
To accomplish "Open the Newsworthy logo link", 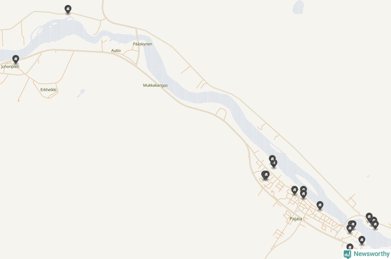I will 367,254.
